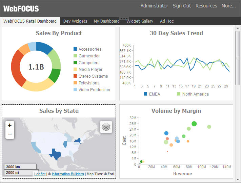Click the Stereo Systems legend swatch
This screenshot has width=241, height=183.
(75, 76)
